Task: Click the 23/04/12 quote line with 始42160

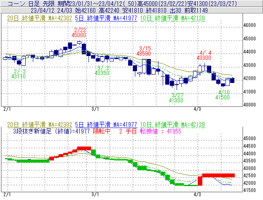Action: point(119,11)
